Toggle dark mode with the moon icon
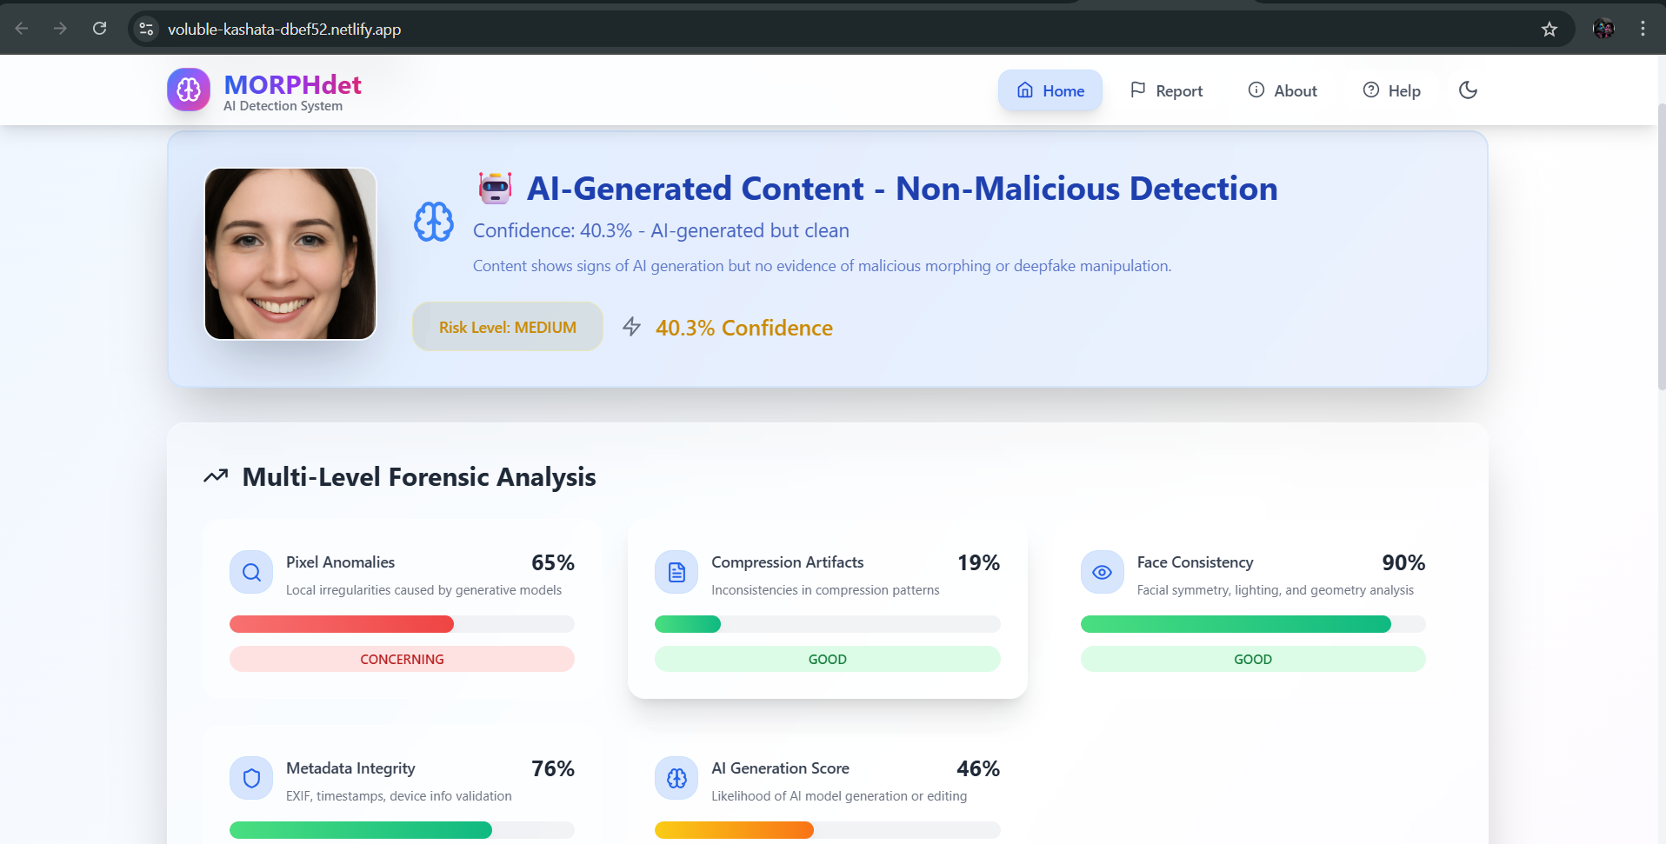 [x=1468, y=90]
